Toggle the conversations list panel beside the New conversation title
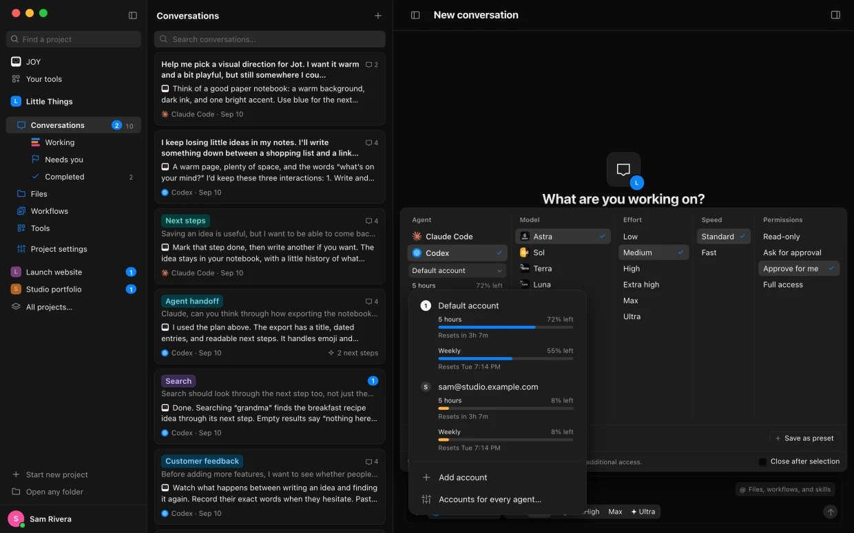The width and height of the screenshot is (854, 533). [415, 15]
